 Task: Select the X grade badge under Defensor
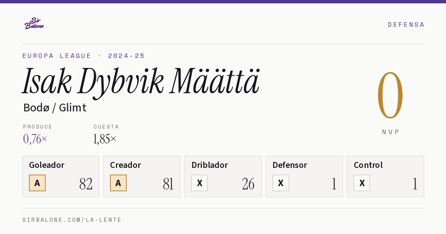[281, 183]
